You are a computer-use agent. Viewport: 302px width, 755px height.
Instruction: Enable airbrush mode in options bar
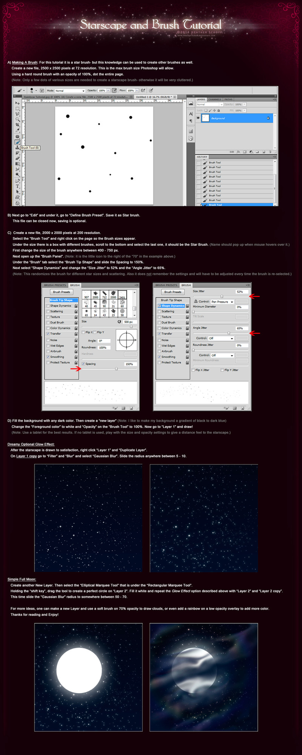tap(143, 91)
